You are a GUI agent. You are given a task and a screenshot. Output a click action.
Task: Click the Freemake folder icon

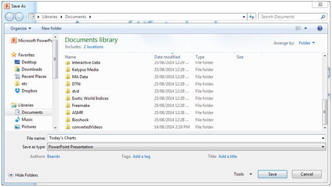(68, 105)
